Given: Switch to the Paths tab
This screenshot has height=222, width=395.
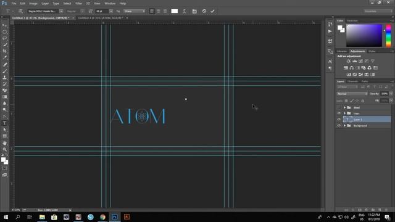Looking at the screenshot, I should coord(365,81).
